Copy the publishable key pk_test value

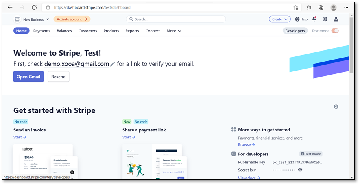point(297,162)
